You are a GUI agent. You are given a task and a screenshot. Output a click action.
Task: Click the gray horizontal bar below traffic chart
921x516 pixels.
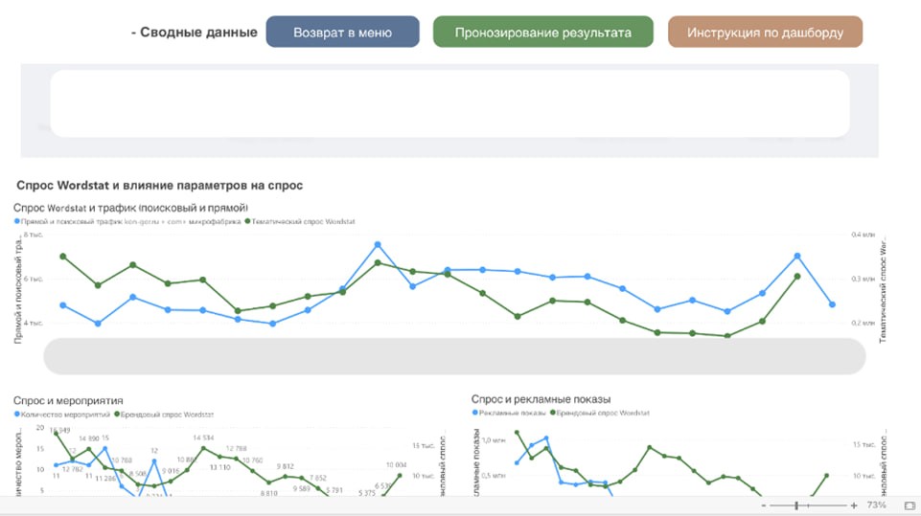tap(454, 356)
